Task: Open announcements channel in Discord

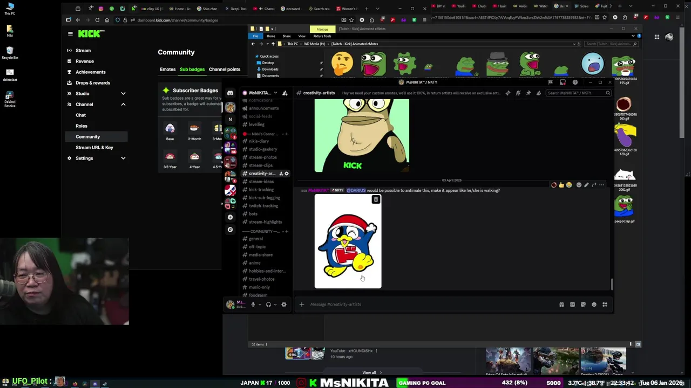Action: (264, 108)
